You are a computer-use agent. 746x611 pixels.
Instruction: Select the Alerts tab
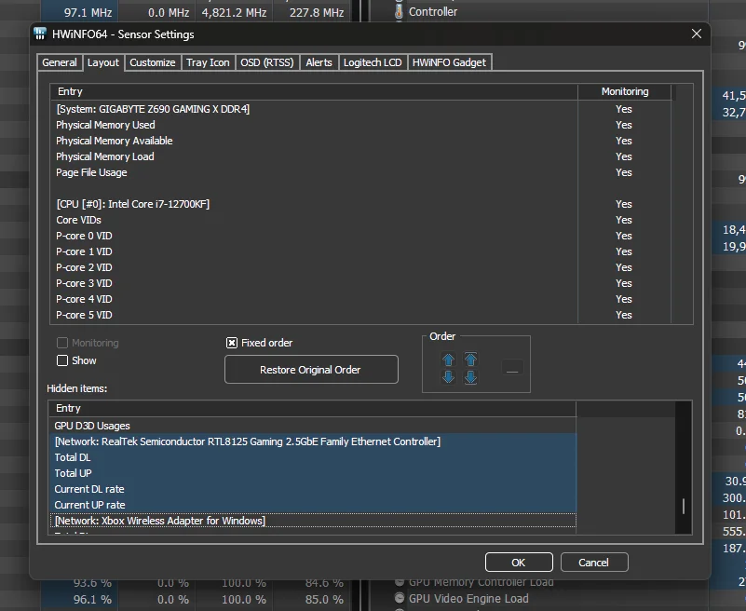coord(319,62)
